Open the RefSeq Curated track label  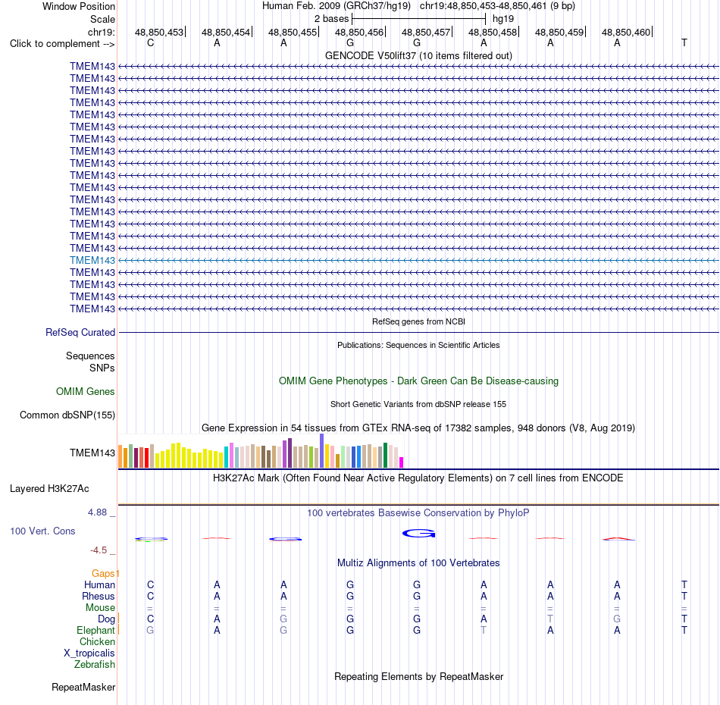tap(80, 332)
